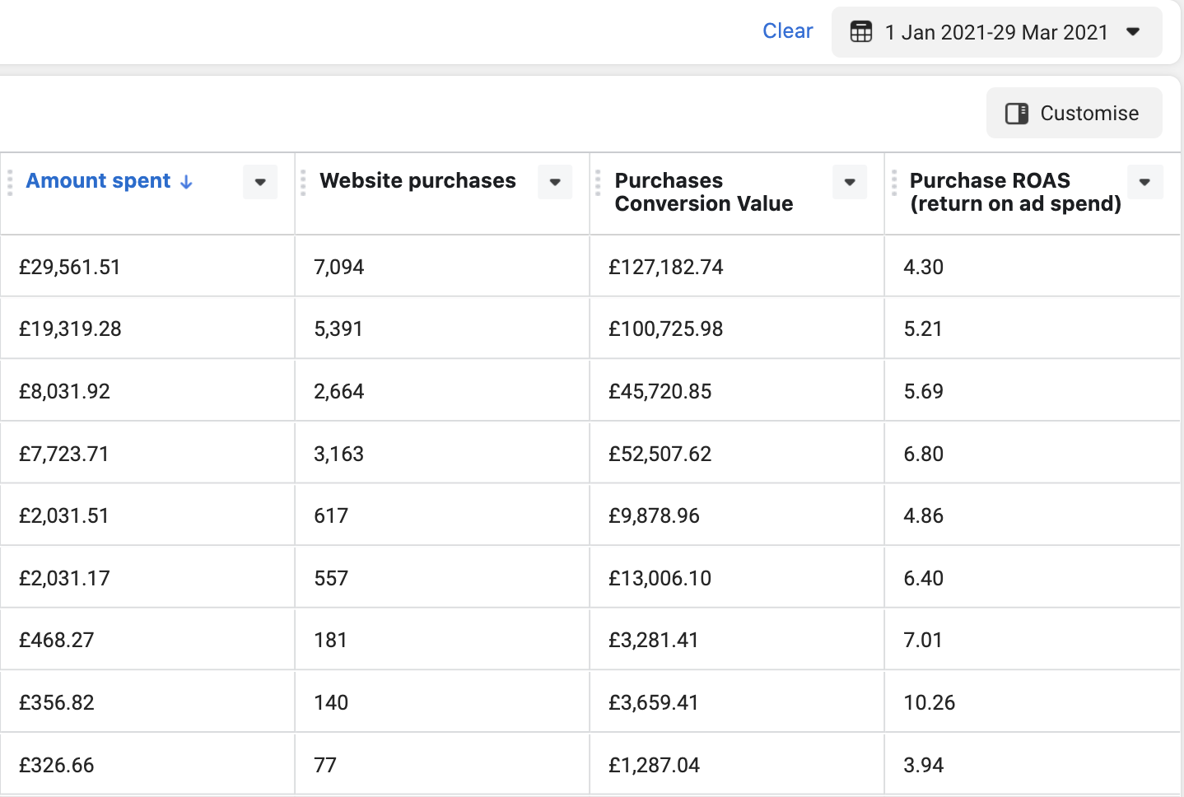Viewport: 1184px width, 797px height.
Task: Open the Website purchases column dropdown
Action: [x=555, y=182]
